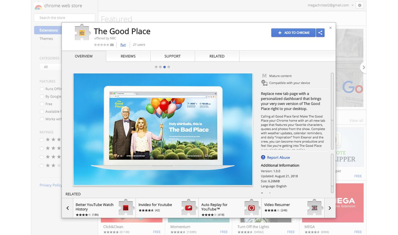This screenshot has height=235, width=398.
Task: Open the Fun category link
Action: tap(123, 45)
